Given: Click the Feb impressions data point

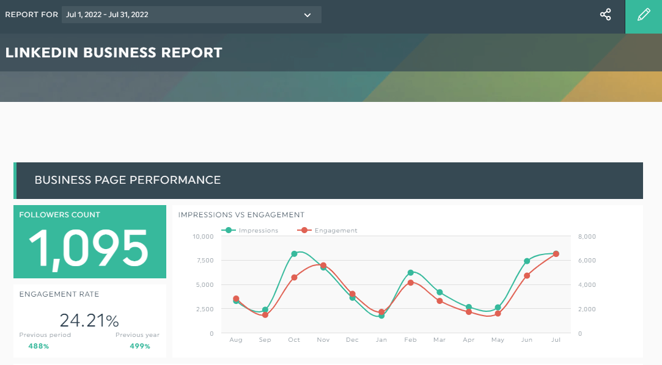Looking at the screenshot, I should tap(410, 273).
